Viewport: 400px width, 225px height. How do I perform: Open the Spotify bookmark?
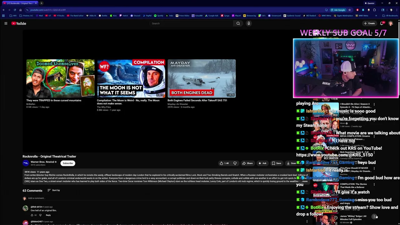tap(159, 16)
